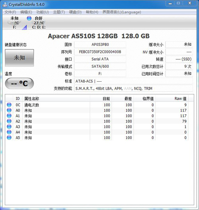Image resolution: width=199 pixels, height=210 pixels.
Task: Click the -- °C temperature button
Action: [20, 83]
